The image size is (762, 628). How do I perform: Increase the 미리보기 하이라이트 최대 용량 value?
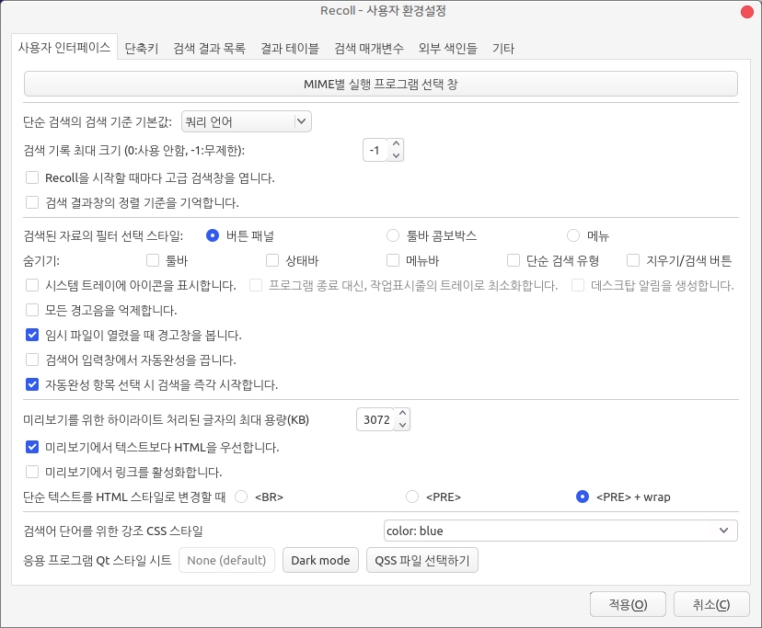pyautogui.click(x=402, y=415)
